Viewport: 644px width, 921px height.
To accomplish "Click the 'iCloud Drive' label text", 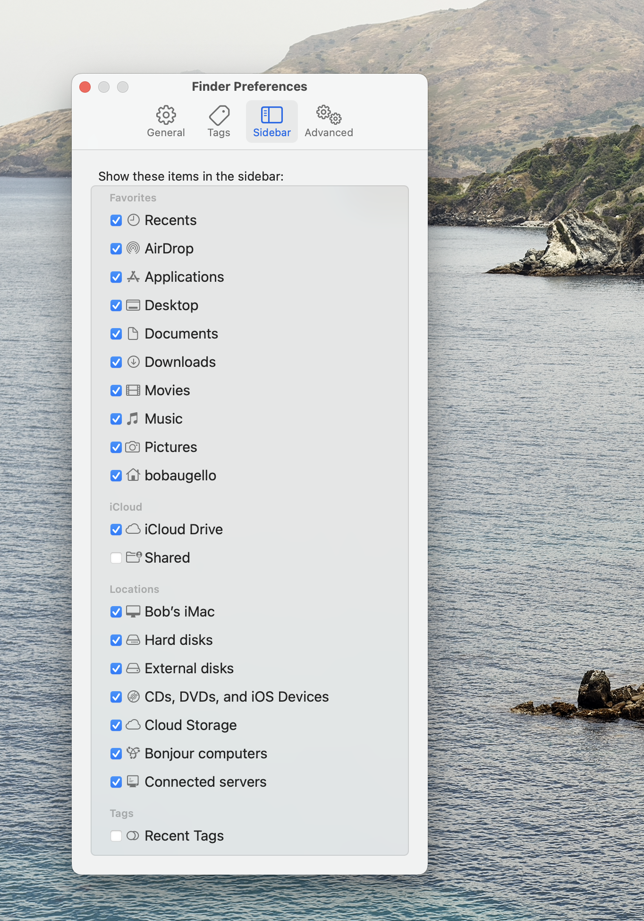I will pos(184,530).
